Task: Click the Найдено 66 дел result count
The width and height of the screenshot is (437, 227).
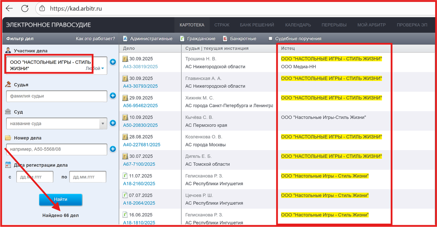Action: (x=60, y=215)
